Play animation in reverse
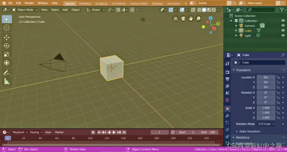 tap(109, 132)
